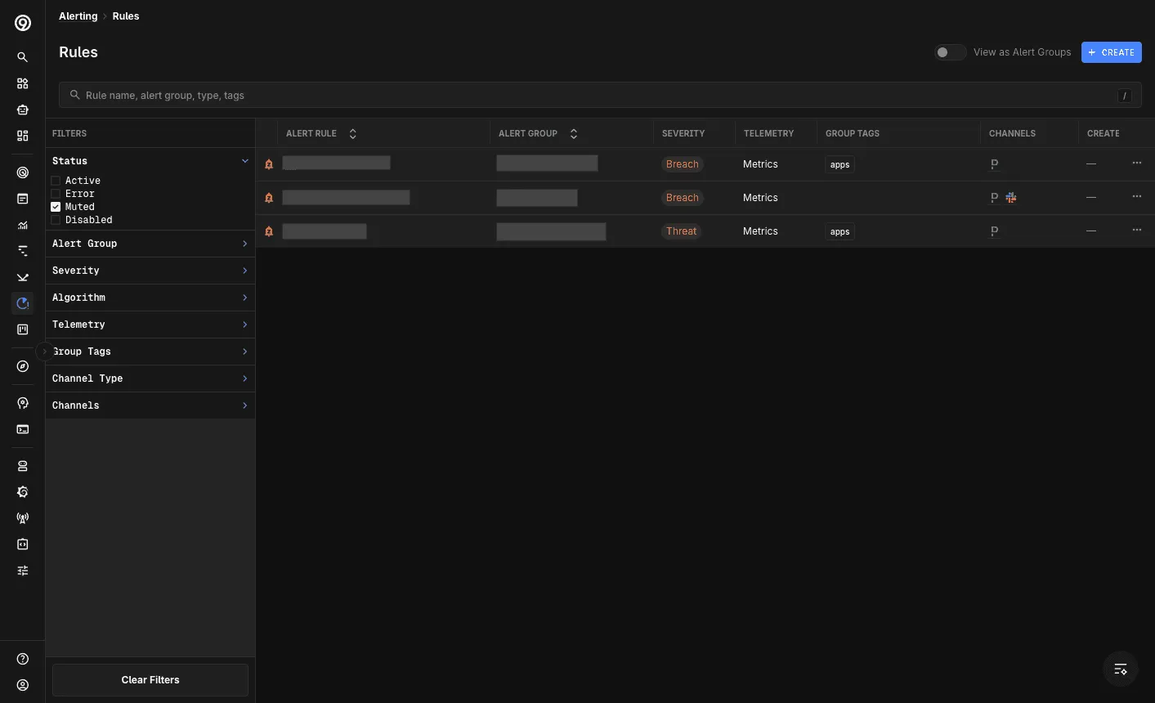Click the slash shortcut hint in search bar

[1125, 96]
